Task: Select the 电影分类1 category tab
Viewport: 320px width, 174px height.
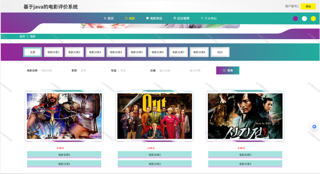Action: (x=53, y=52)
